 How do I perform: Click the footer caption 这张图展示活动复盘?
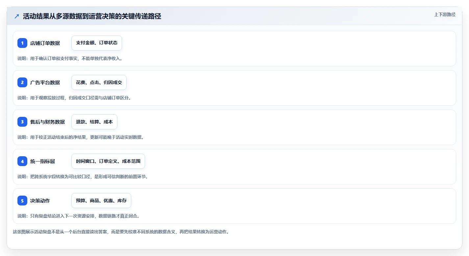tap(32, 232)
